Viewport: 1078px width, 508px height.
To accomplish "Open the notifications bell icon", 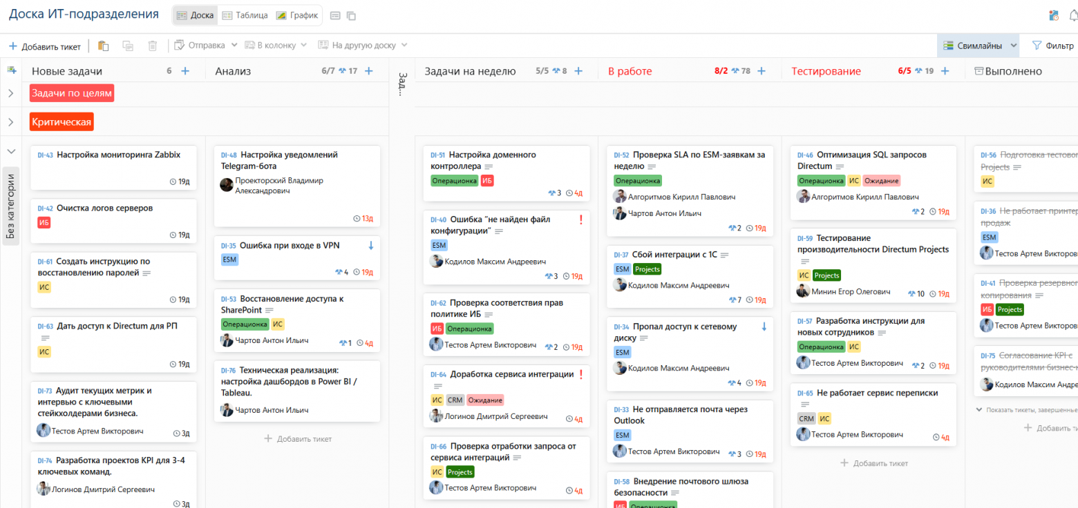I will 1073,15.
